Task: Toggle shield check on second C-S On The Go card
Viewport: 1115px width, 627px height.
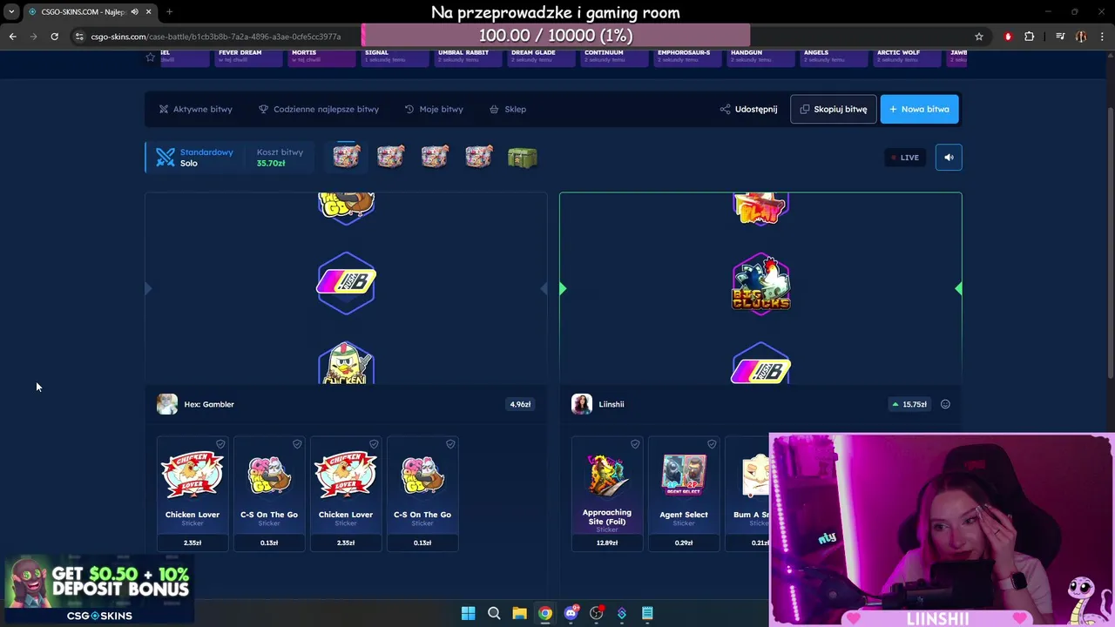Action: coord(450,444)
